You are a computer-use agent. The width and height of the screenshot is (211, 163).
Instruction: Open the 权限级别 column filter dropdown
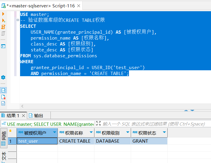coord(128,132)
